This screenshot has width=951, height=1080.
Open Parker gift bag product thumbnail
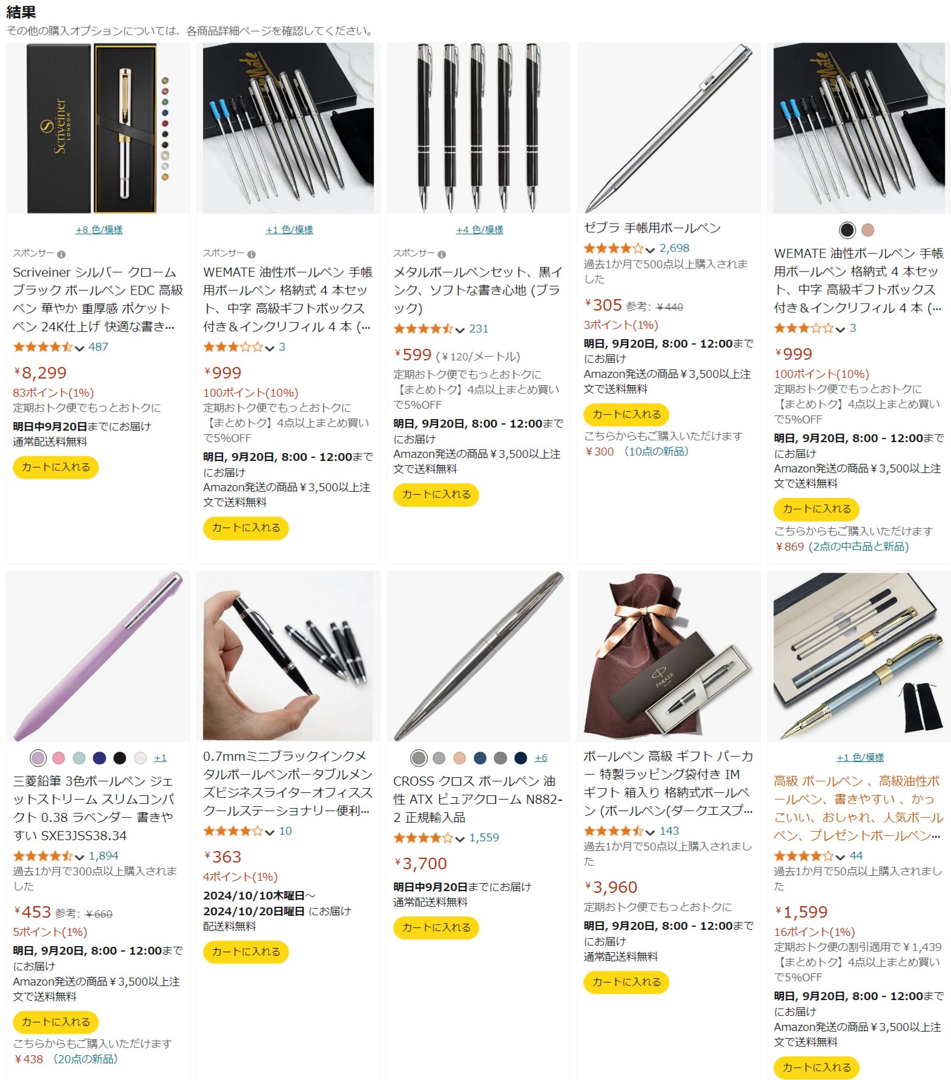pos(669,656)
